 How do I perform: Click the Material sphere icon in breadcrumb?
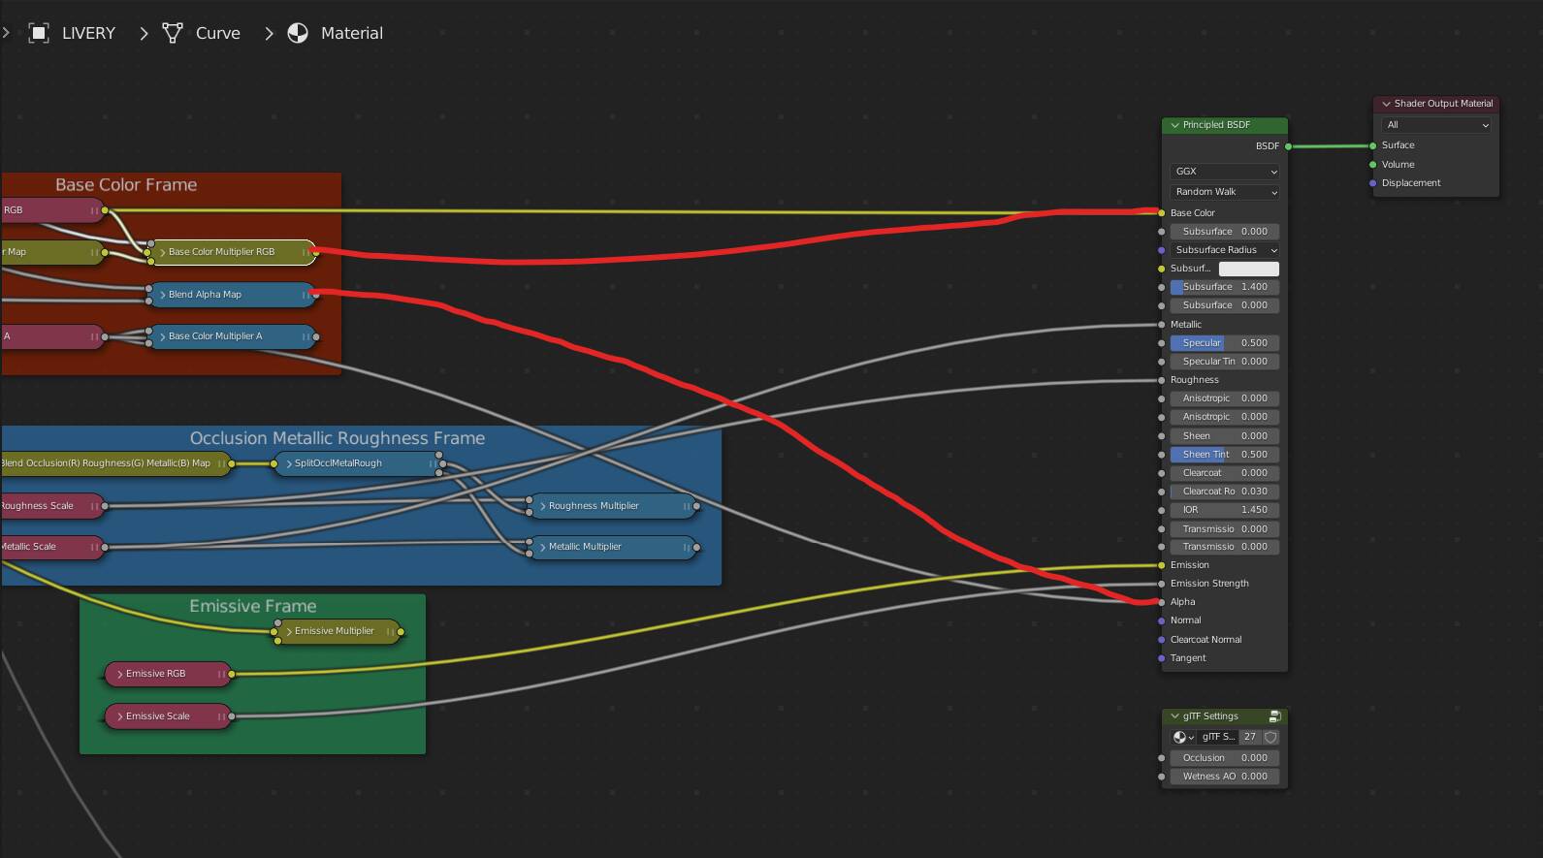coord(298,33)
